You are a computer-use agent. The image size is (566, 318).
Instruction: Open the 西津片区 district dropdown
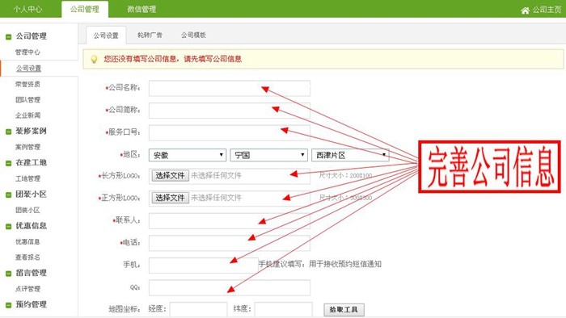pyautogui.click(x=350, y=155)
